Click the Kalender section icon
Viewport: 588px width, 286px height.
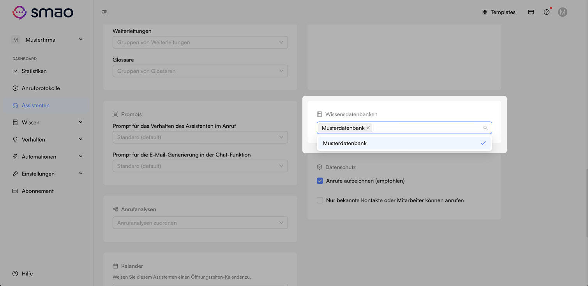tap(115, 266)
